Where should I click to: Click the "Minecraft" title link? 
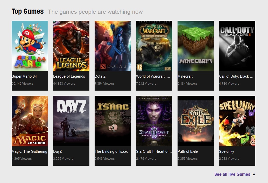pos(185,76)
